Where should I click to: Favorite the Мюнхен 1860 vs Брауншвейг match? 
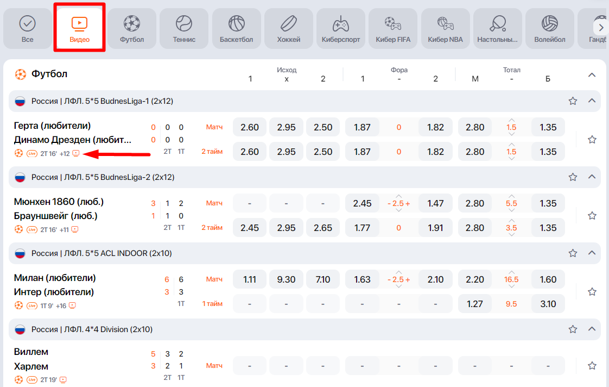(x=592, y=216)
